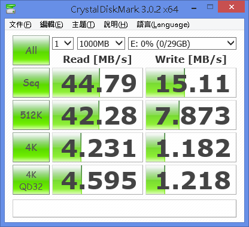Select the 4K write result 1.182

pyautogui.click(x=191, y=147)
